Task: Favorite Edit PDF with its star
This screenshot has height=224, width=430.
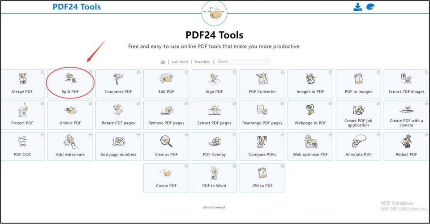Action: click(186, 73)
